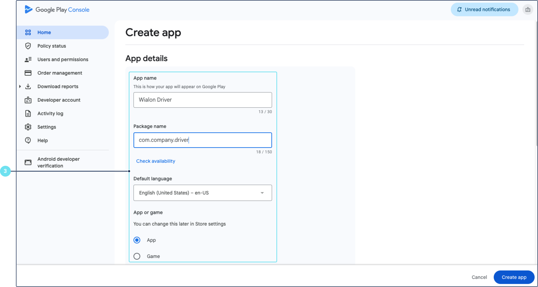Click the 'Create app' page heading
The width and height of the screenshot is (538, 287).
click(x=153, y=32)
